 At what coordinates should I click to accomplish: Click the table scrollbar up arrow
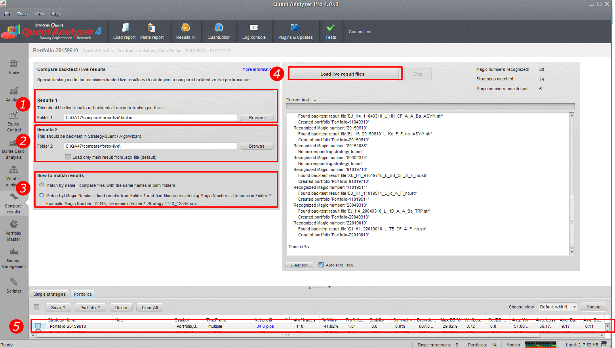pyautogui.click(x=607, y=325)
